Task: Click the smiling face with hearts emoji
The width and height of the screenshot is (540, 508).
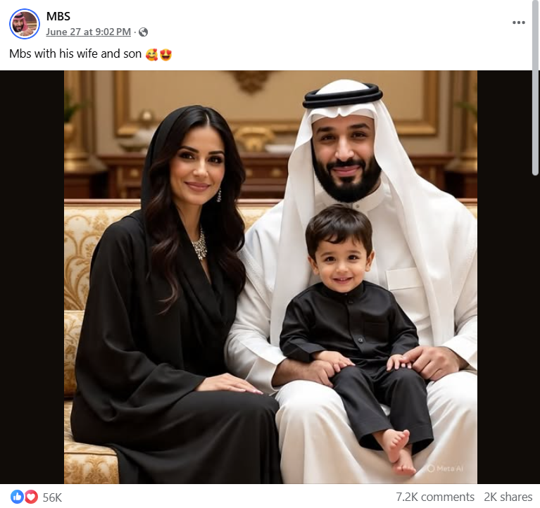Action: coord(151,54)
